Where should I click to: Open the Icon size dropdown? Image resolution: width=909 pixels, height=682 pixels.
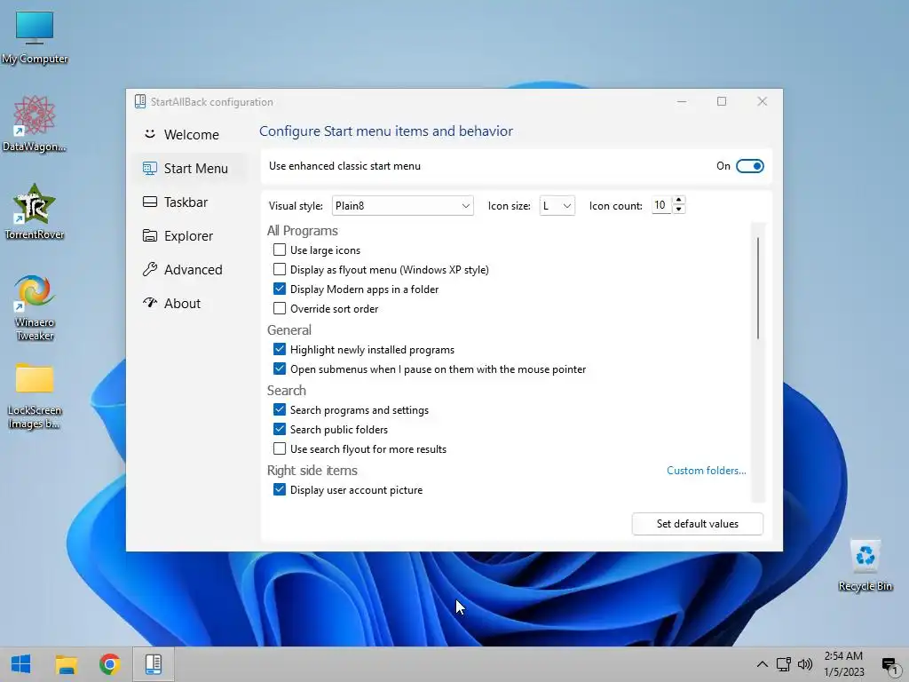[x=557, y=205]
